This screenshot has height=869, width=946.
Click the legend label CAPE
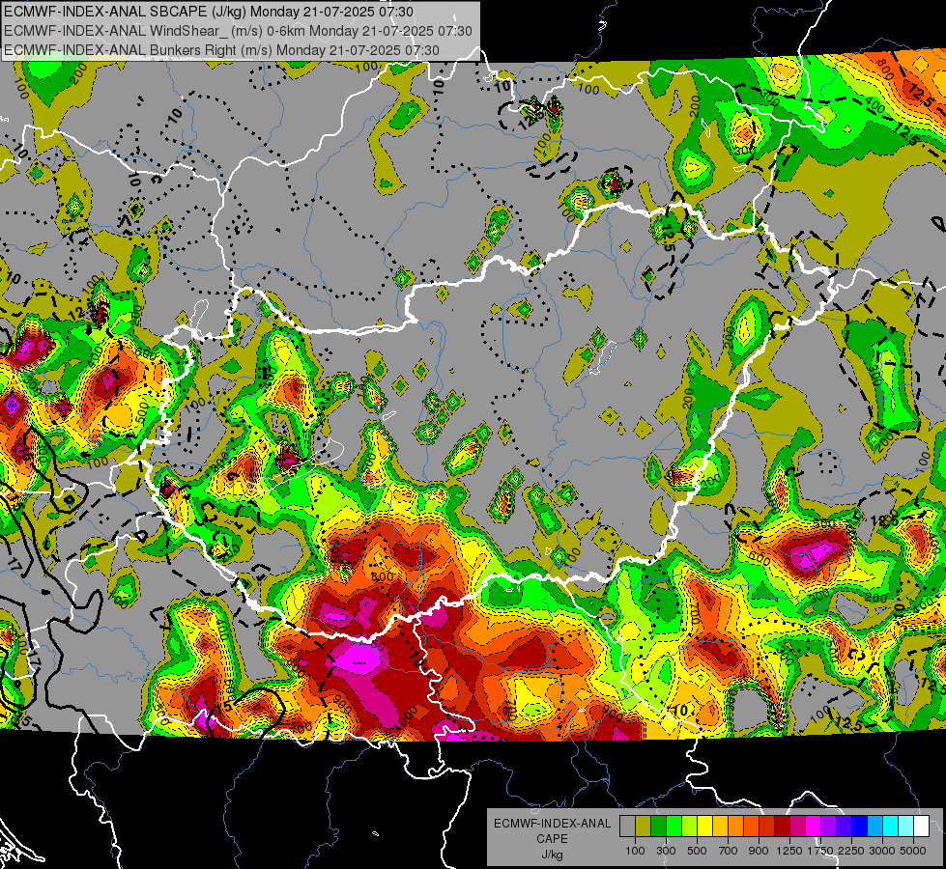pyautogui.click(x=552, y=838)
